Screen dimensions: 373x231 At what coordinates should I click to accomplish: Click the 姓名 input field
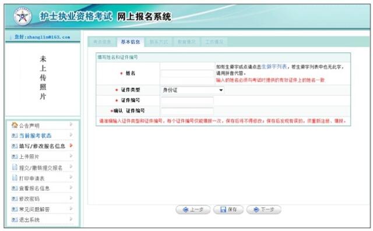tap(187, 73)
